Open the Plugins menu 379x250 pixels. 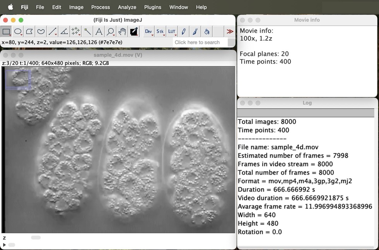[152, 7]
